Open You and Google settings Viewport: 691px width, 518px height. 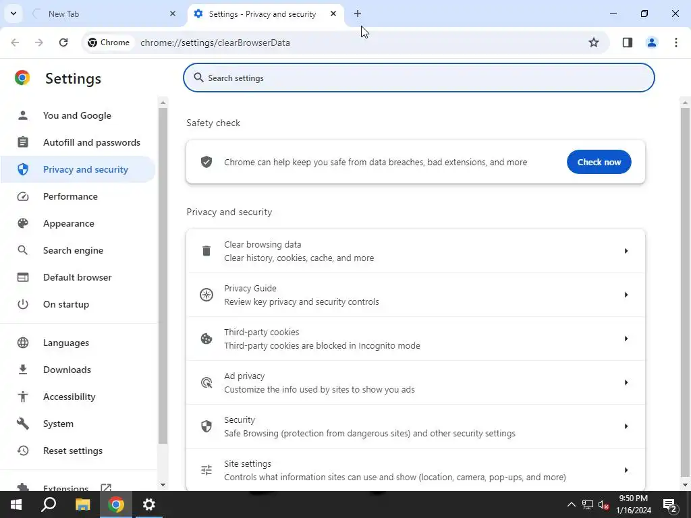pyautogui.click(x=78, y=115)
